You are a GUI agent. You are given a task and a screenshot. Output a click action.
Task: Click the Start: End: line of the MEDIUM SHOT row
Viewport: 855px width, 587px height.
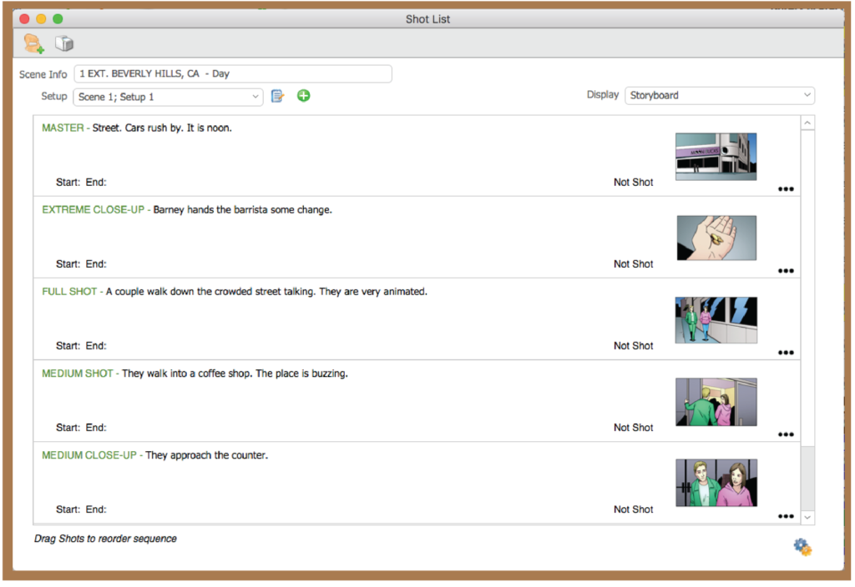point(81,428)
